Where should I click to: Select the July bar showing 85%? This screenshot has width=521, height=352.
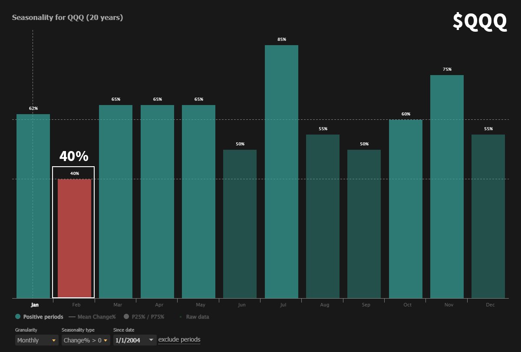pos(281,171)
